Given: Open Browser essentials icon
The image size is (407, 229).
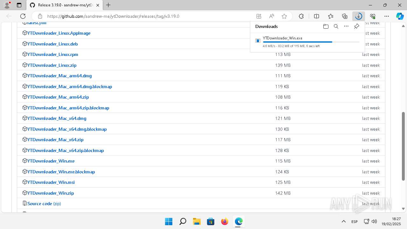Looking at the screenshot, I should [373, 16].
